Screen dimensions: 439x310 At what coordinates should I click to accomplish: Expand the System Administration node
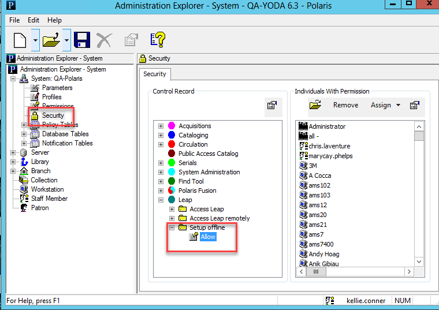(x=161, y=173)
